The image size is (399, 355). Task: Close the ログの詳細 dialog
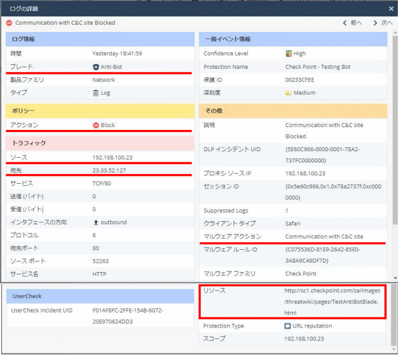391,8
